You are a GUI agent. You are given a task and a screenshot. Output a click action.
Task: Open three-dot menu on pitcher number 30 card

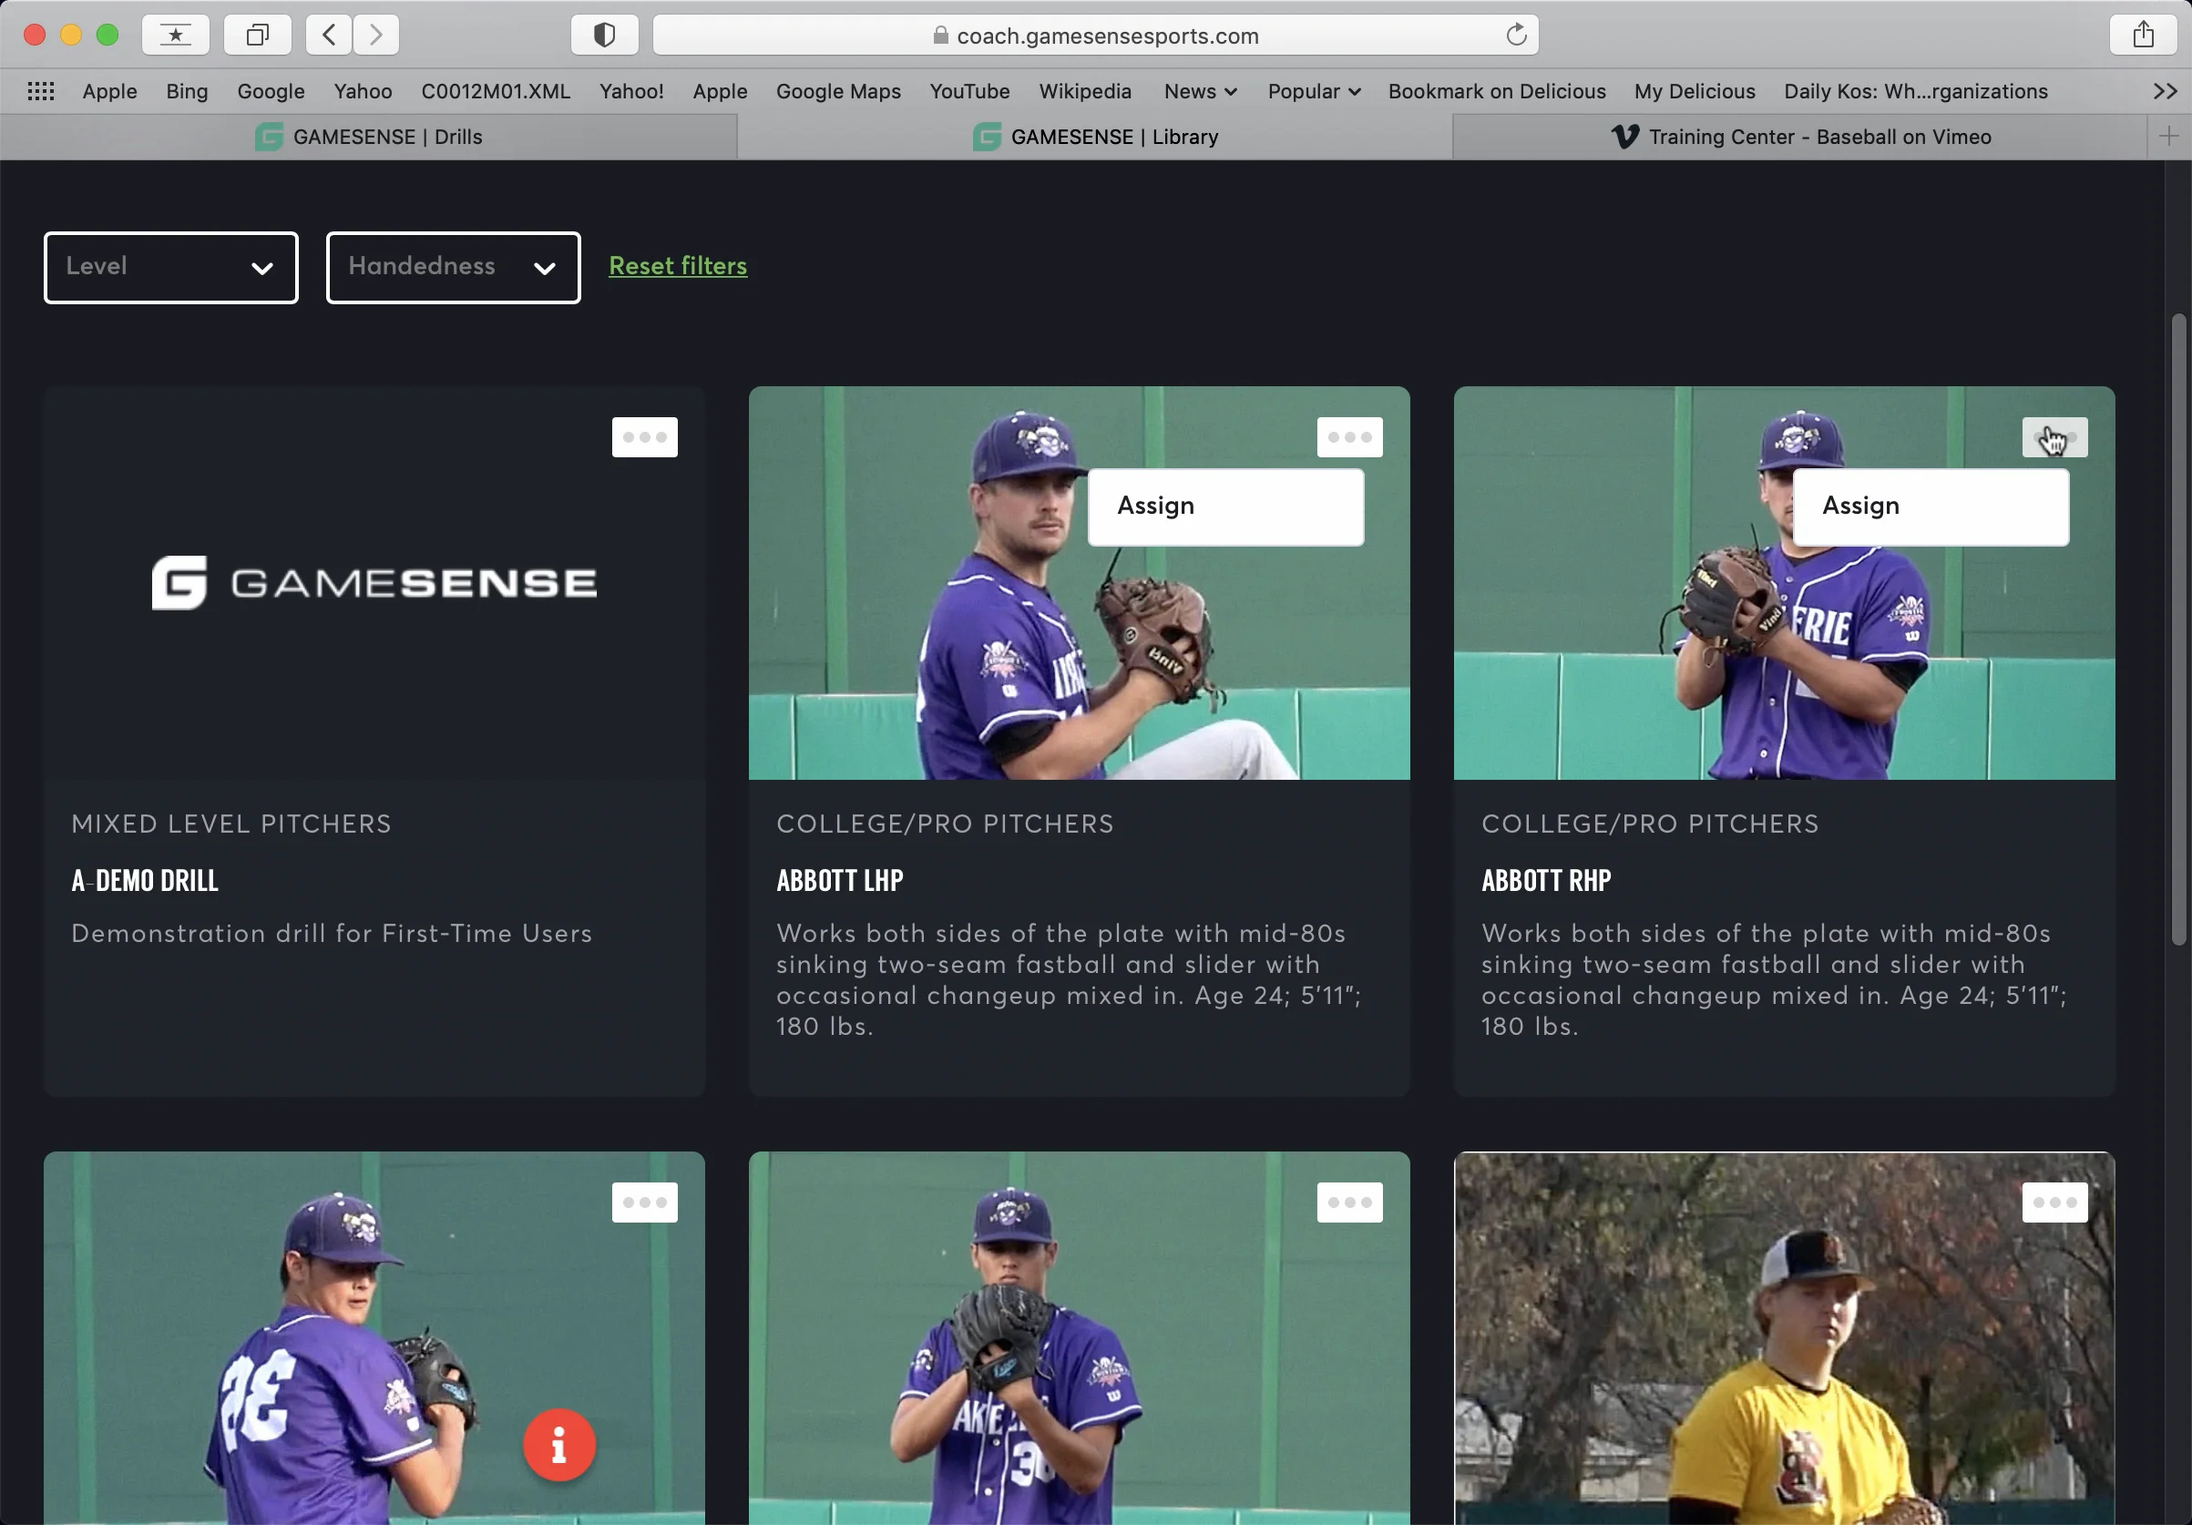tap(1349, 1203)
